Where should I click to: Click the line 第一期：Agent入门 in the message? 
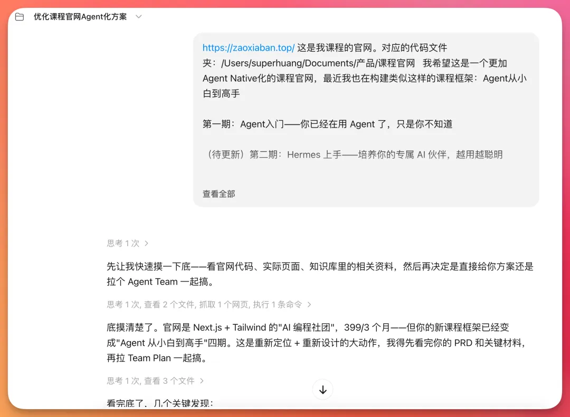pos(327,124)
